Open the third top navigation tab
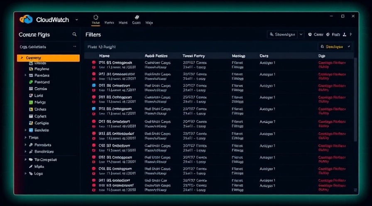Screen dimensions: 372x206 (x=123, y=23)
